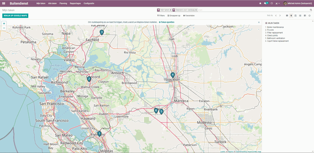Screen dimensions: 314x153
Task: Zoom out on the map
Action: (x=4, y=28)
